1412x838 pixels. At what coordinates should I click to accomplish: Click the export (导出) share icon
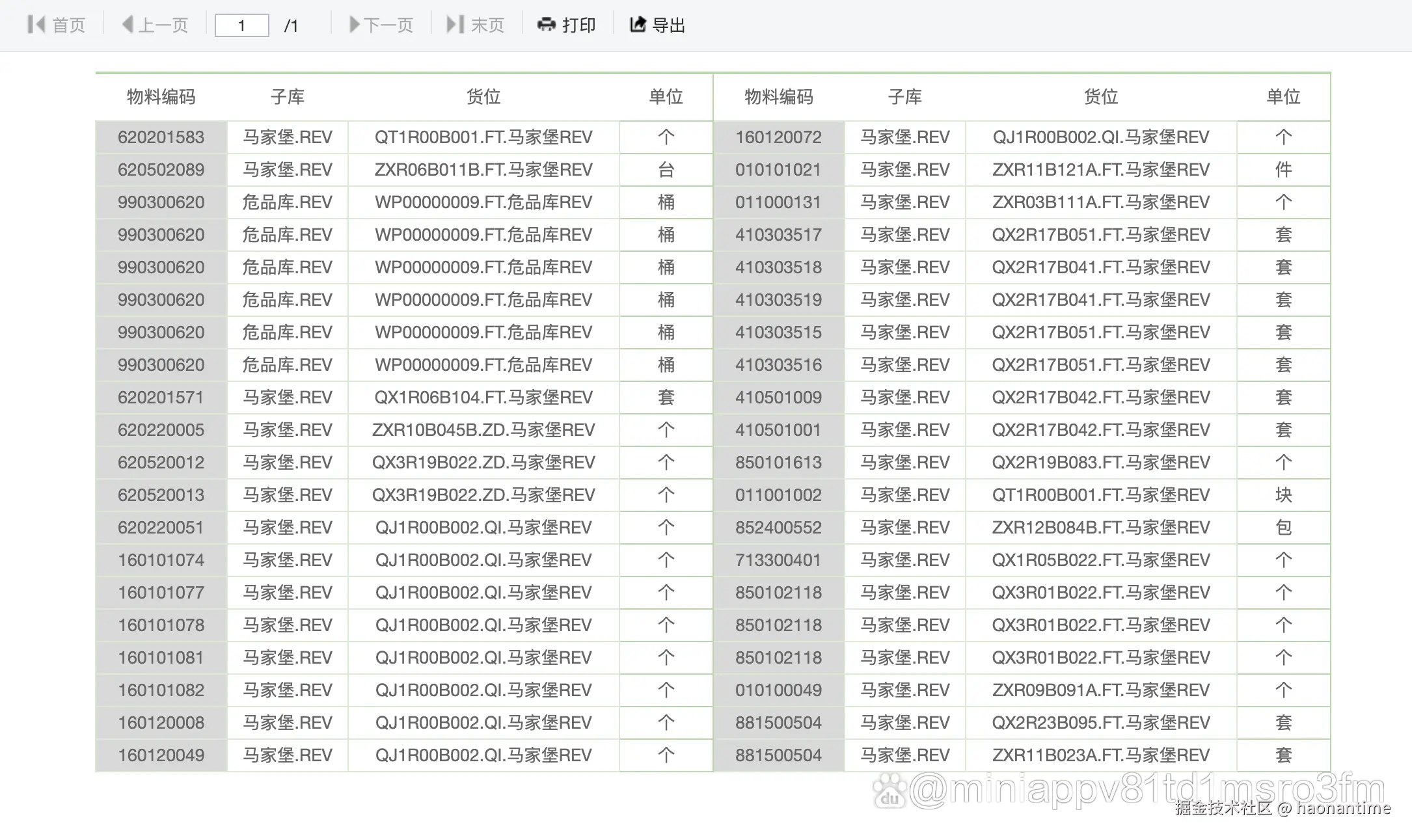[x=638, y=25]
